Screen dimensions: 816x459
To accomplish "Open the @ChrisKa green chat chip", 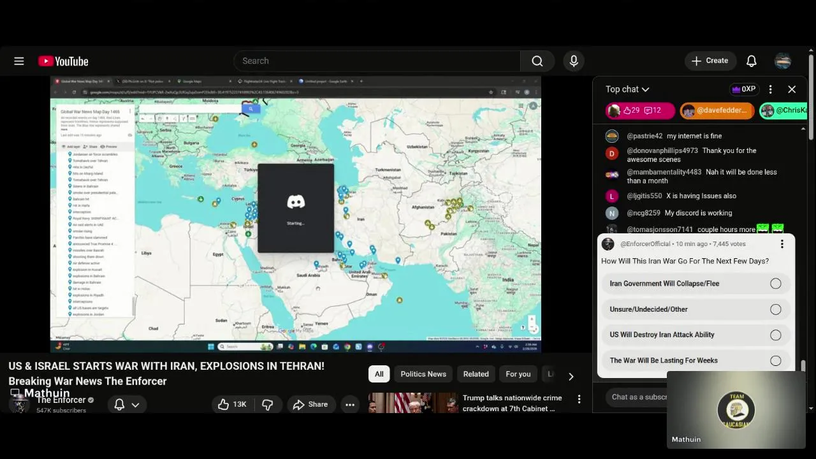I will tap(783, 110).
